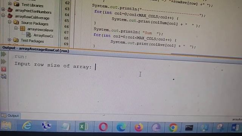Click the Output - arrayAverageRowCol (run) title

36,49
